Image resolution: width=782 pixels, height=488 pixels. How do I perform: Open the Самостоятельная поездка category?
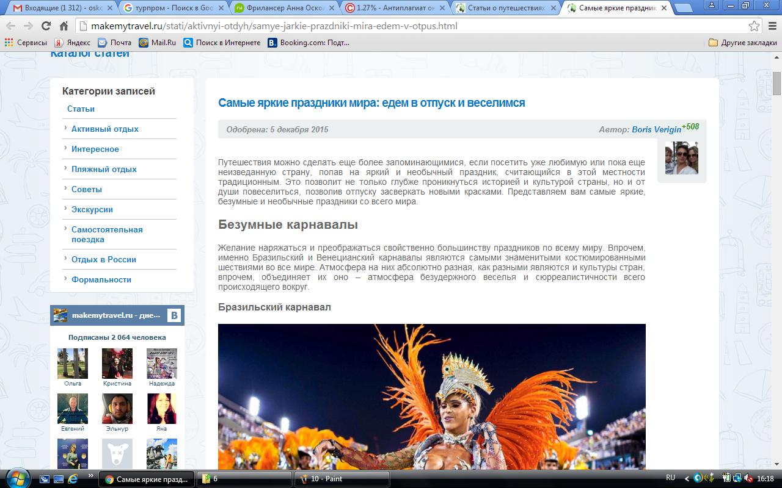click(x=107, y=234)
